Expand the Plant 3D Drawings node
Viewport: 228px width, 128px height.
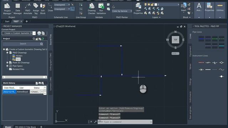[7, 63]
